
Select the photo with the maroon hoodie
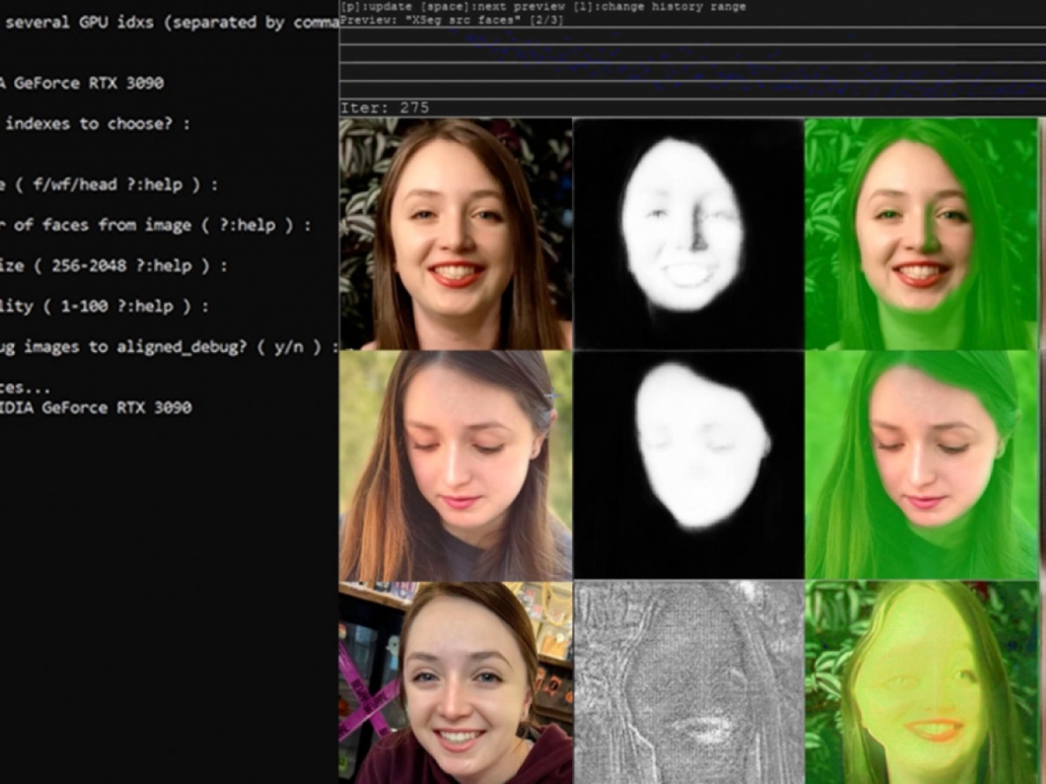click(455, 683)
